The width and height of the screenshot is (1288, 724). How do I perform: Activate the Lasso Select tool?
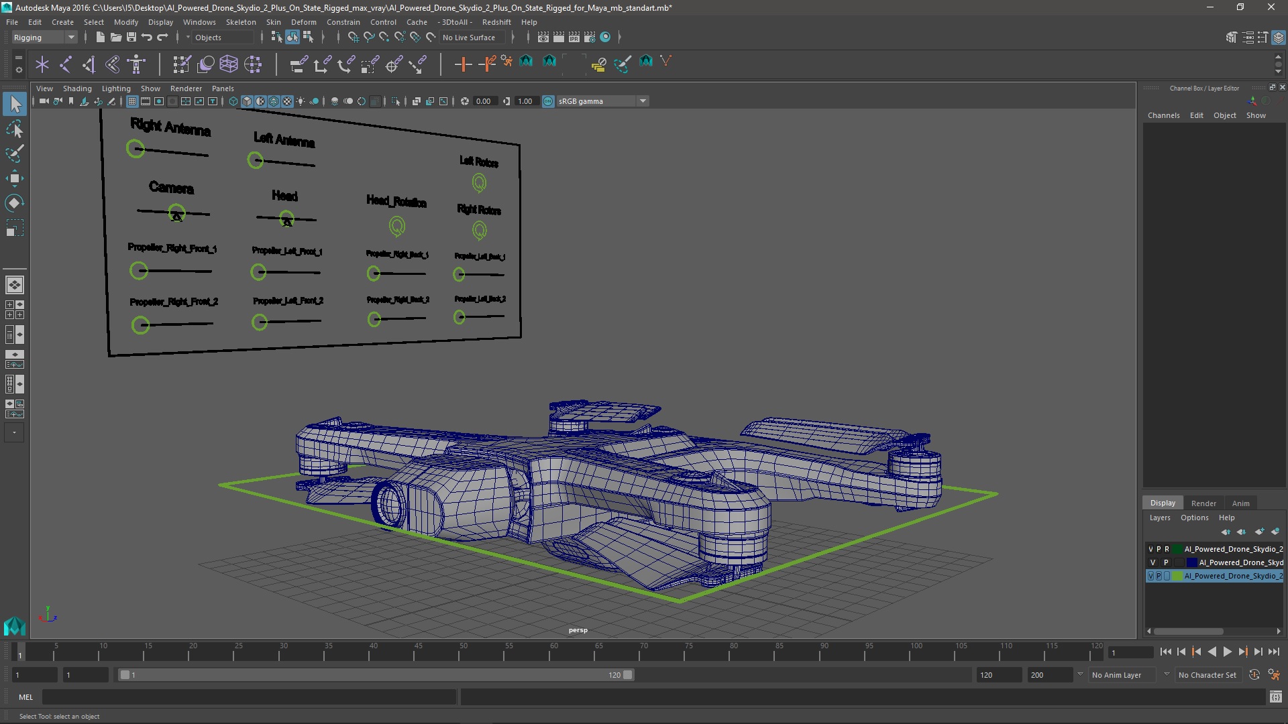coord(15,129)
